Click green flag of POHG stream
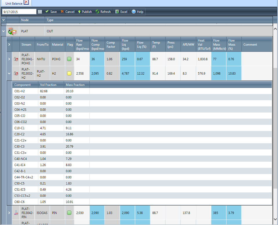 [x=69, y=59]
